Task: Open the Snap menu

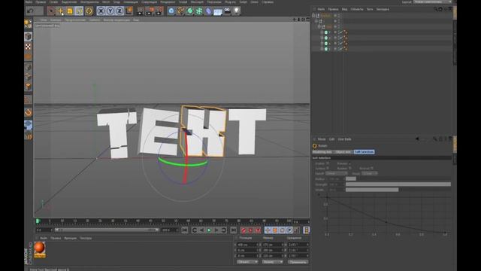Action: tap(117, 2)
